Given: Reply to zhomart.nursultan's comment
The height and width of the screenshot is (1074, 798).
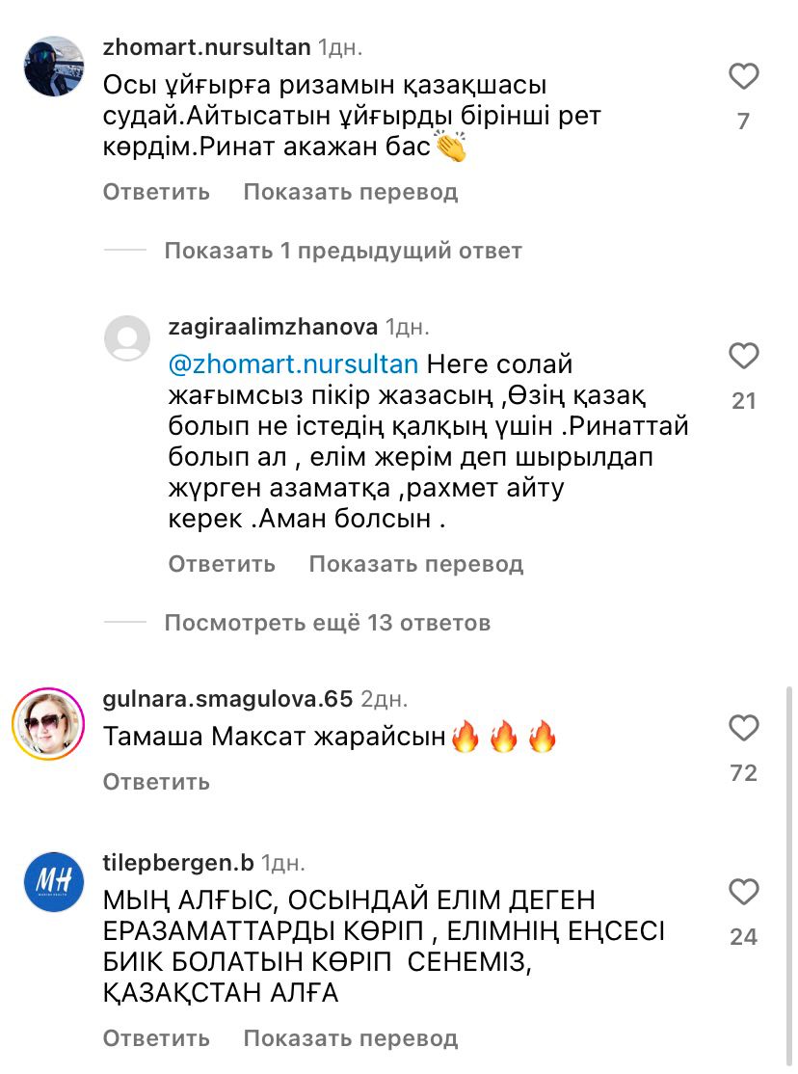Looking at the screenshot, I should pyautogui.click(x=156, y=192).
